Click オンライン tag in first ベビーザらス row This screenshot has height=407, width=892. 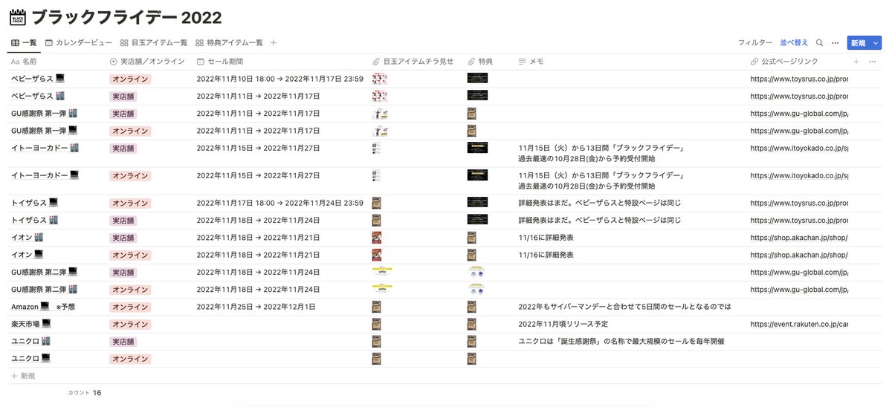pyautogui.click(x=130, y=79)
